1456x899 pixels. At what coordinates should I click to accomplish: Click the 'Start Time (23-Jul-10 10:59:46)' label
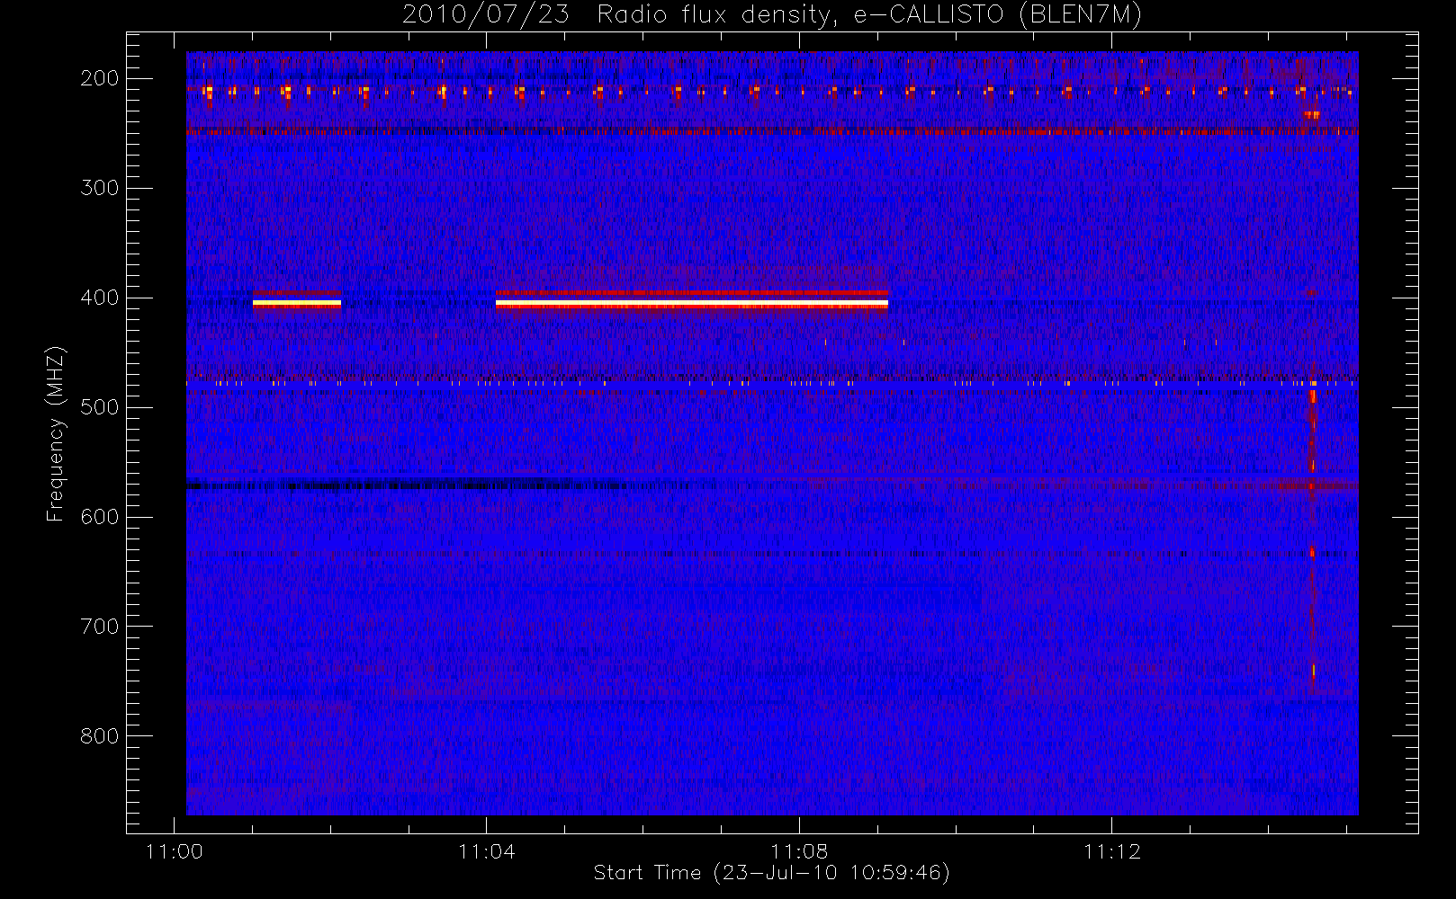772,873
